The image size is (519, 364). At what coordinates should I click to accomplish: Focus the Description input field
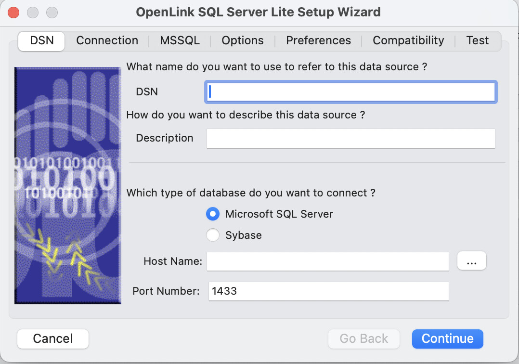click(350, 139)
